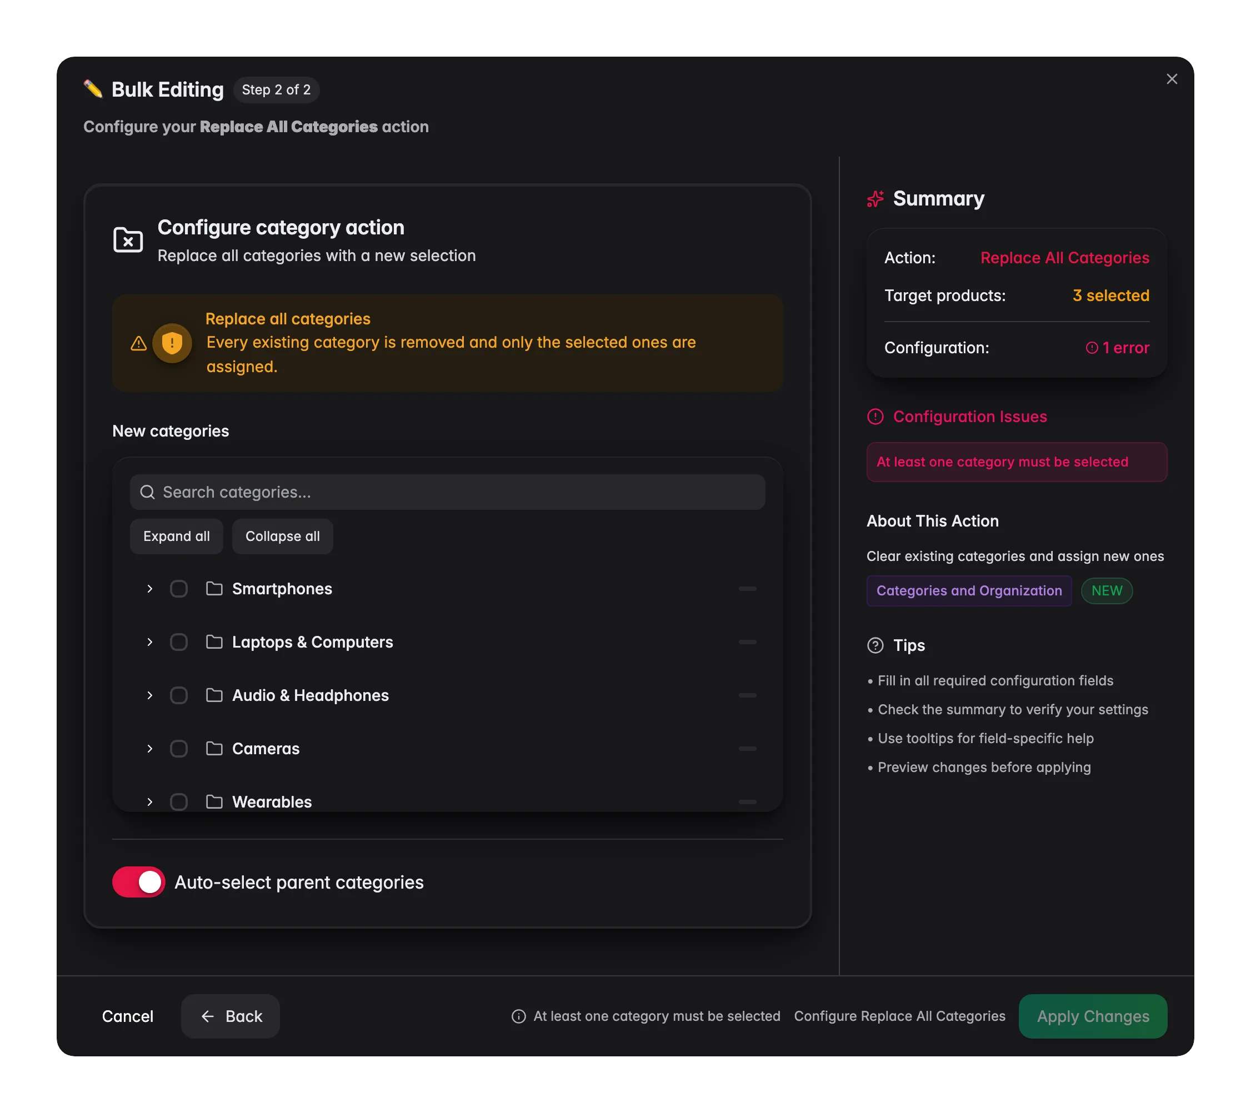
Task: Expand the Smartphones category chevron
Action: tap(149, 589)
